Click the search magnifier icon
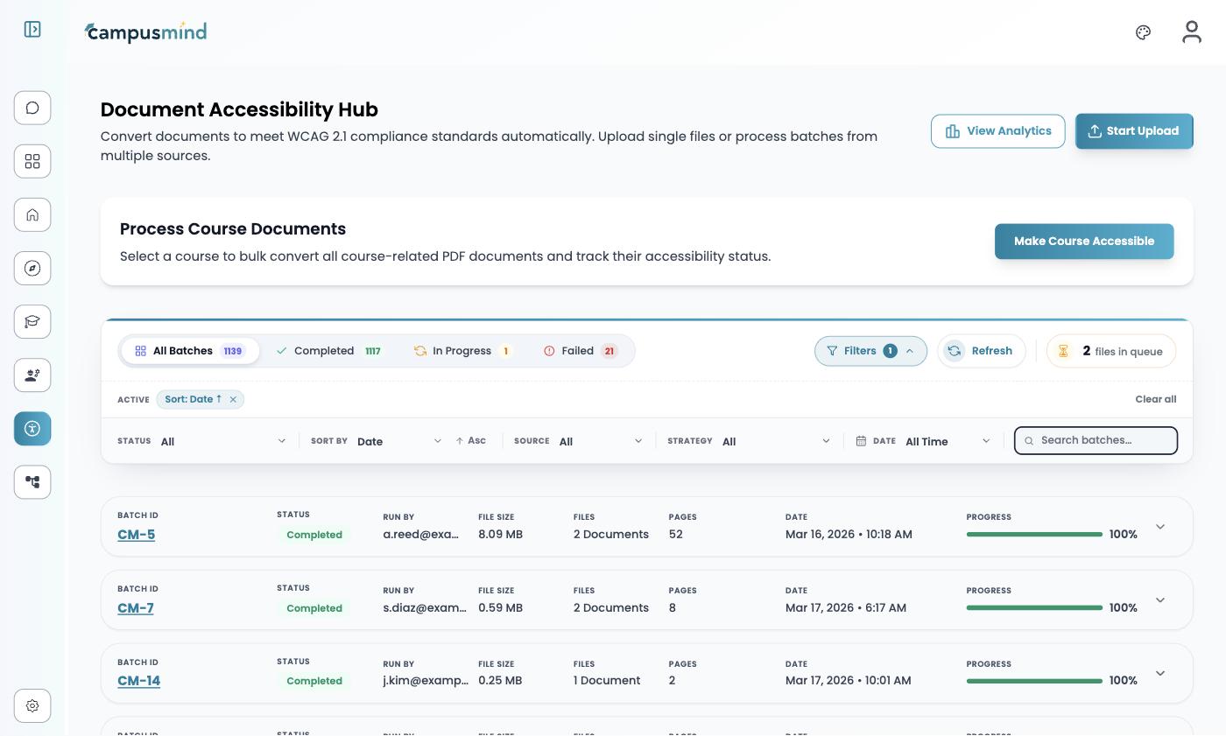 click(x=1029, y=441)
